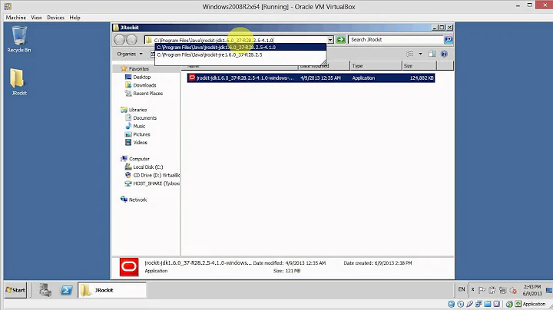Click the Change your view icon
This screenshot has width=553, height=310.
click(410, 54)
